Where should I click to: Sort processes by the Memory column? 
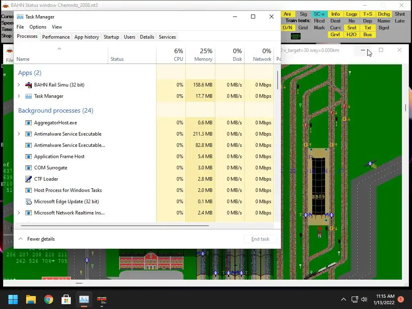200,55
